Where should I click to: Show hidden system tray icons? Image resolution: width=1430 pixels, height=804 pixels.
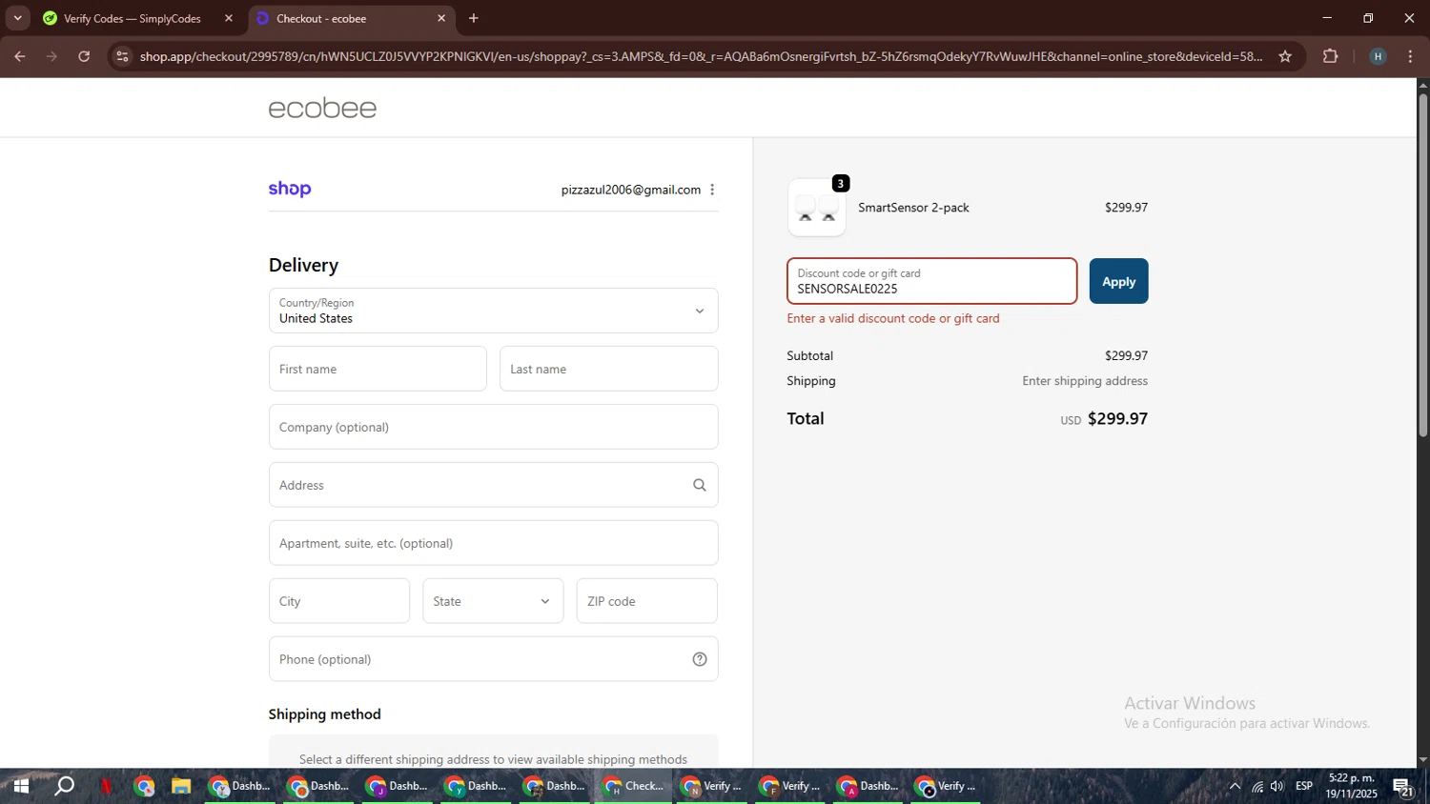tap(1235, 787)
